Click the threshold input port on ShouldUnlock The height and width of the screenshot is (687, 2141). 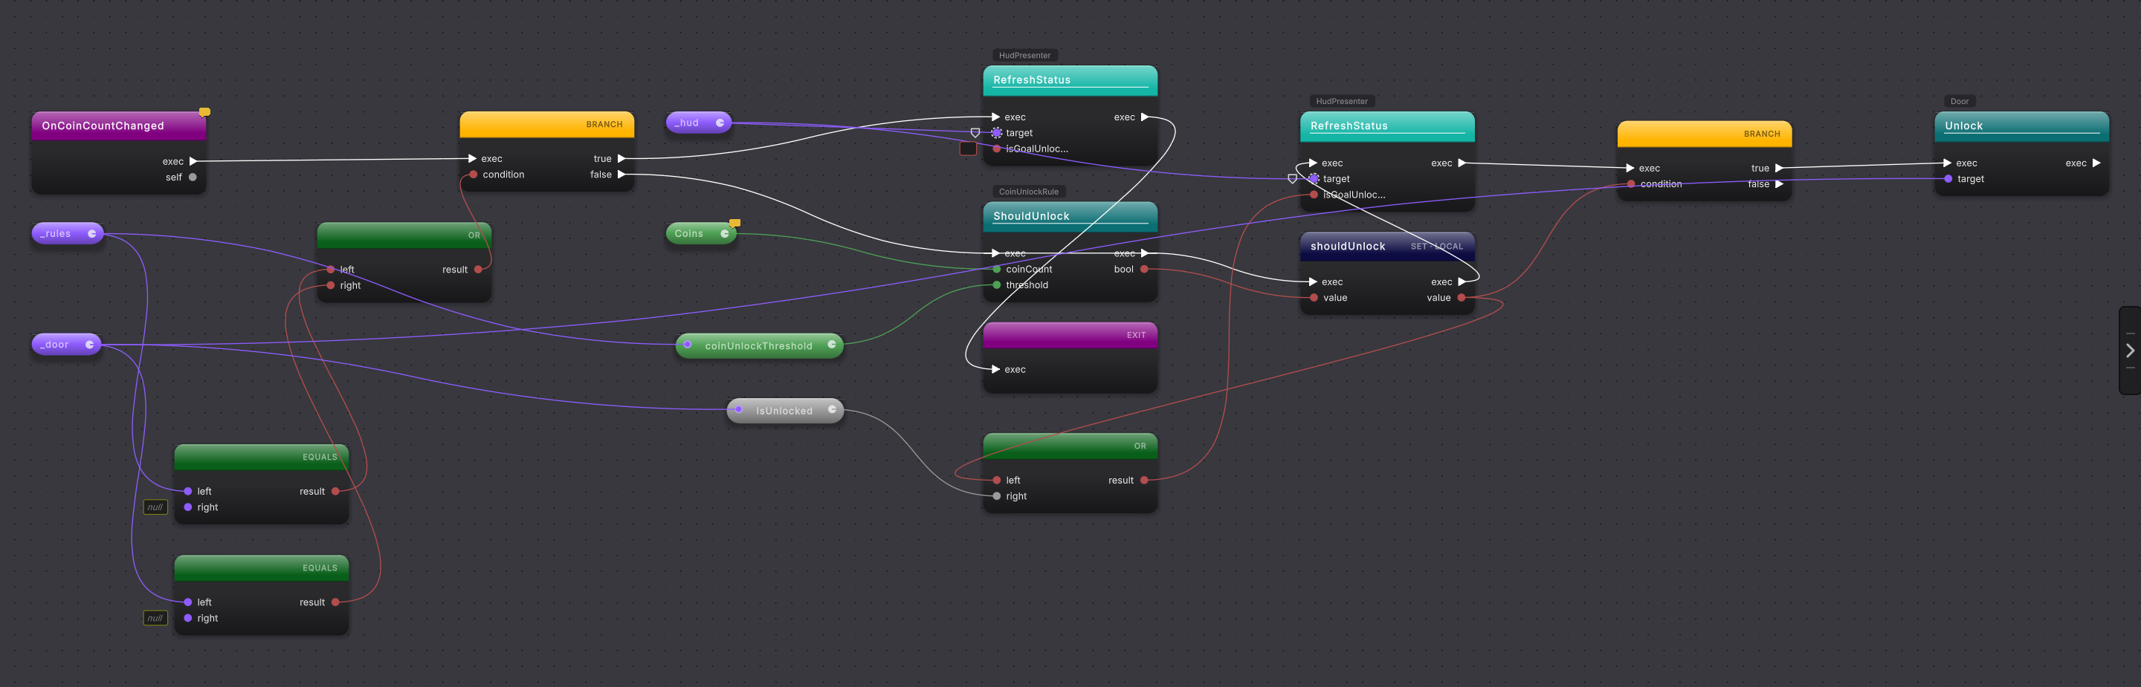[996, 285]
